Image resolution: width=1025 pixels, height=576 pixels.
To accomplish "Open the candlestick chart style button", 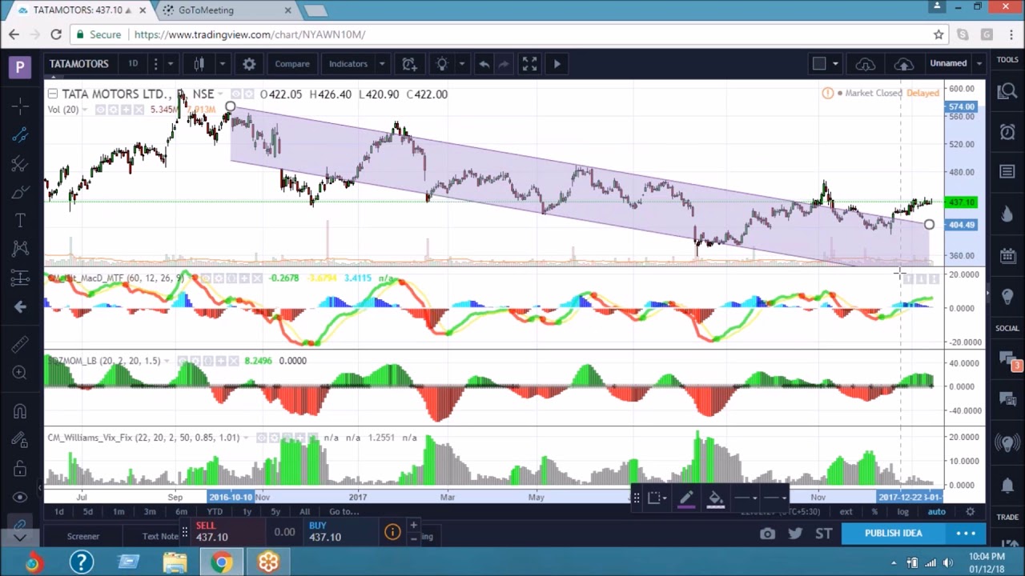I will [x=199, y=64].
